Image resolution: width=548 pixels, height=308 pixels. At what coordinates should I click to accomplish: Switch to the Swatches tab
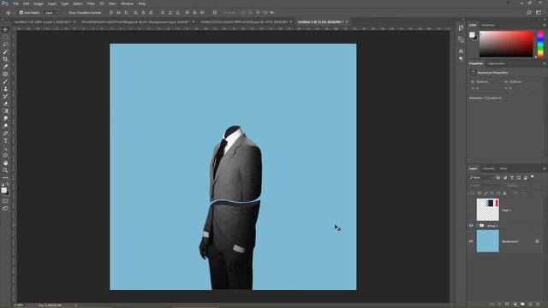click(488, 25)
